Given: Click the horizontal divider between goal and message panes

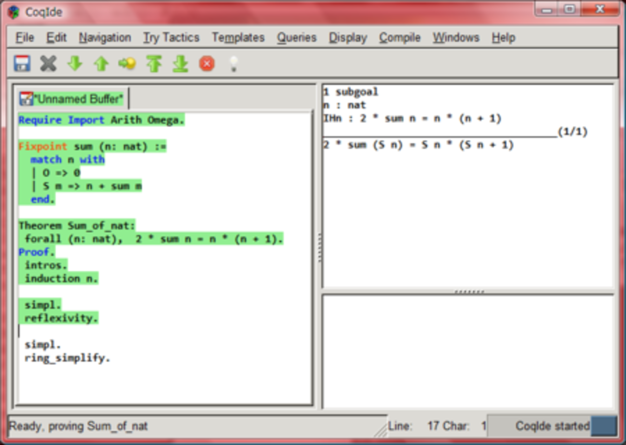Looking at the screenshot, I should [x=468, y=292].
